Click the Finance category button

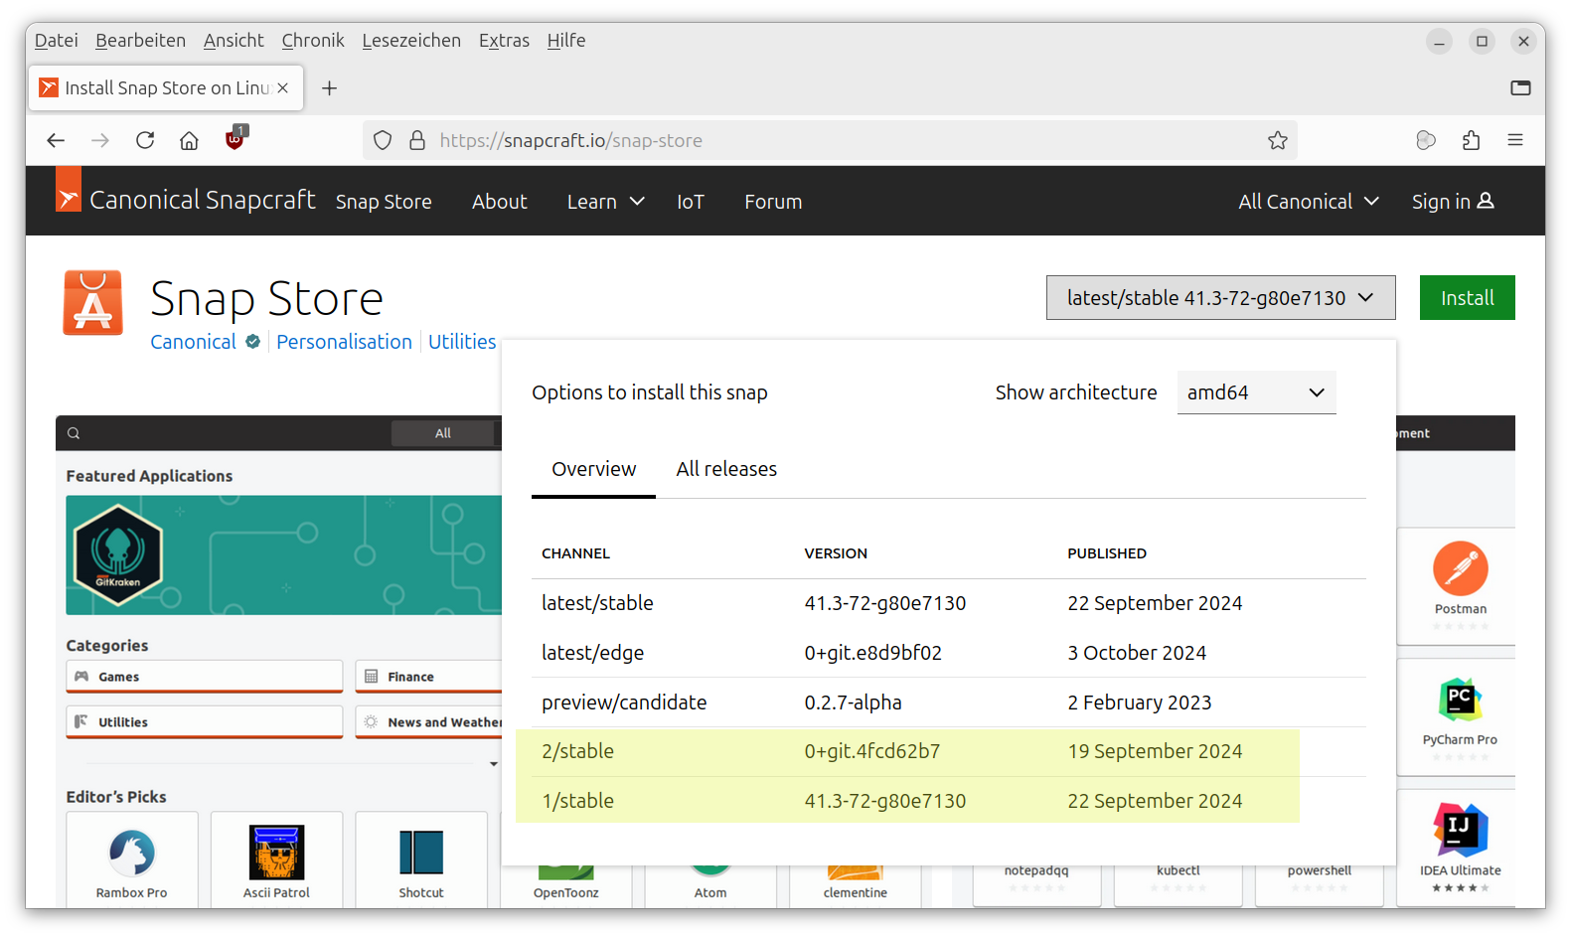[x=428, y=677]
